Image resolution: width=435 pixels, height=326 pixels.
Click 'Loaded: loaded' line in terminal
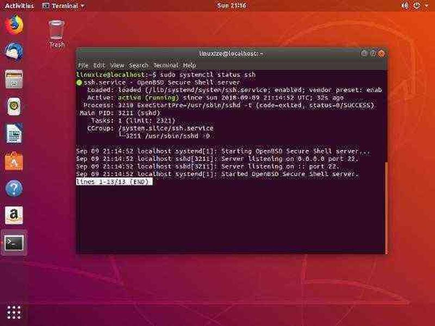[x=235, y=90]
